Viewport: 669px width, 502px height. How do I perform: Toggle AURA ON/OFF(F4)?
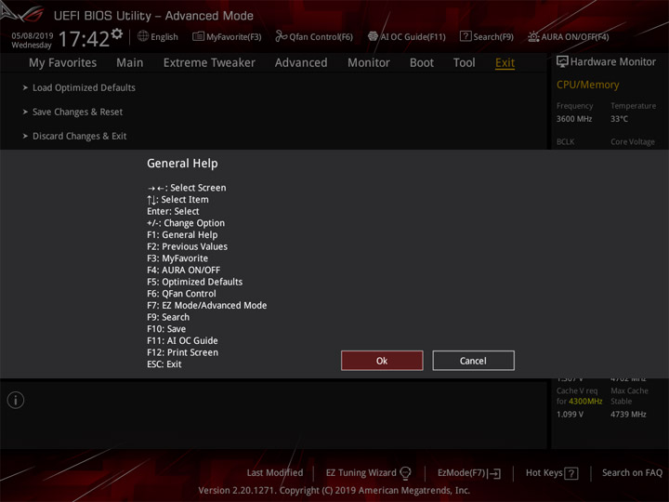[x=569, y=36]
